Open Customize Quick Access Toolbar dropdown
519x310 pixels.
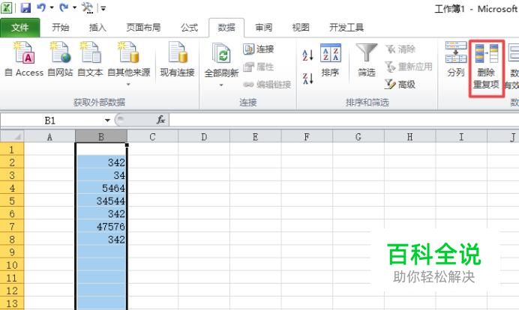103,8
